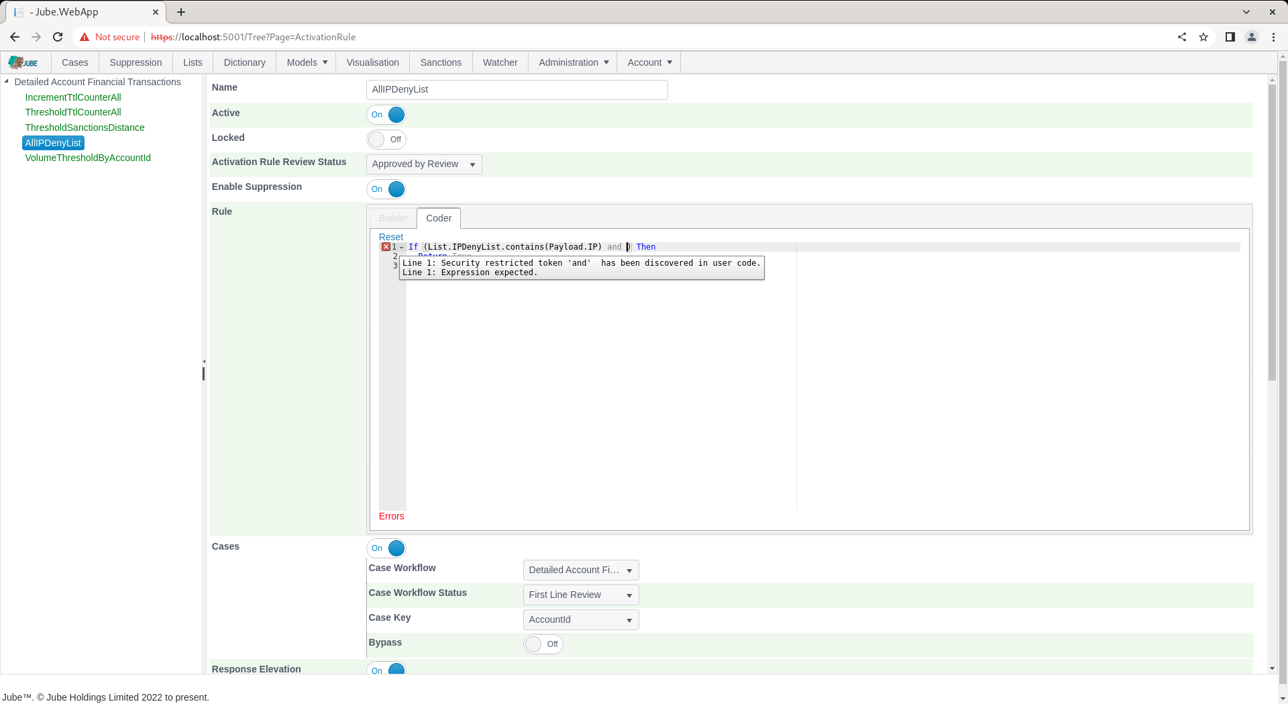Select ThresholdTtlCounterAll rule

(73, 112)
